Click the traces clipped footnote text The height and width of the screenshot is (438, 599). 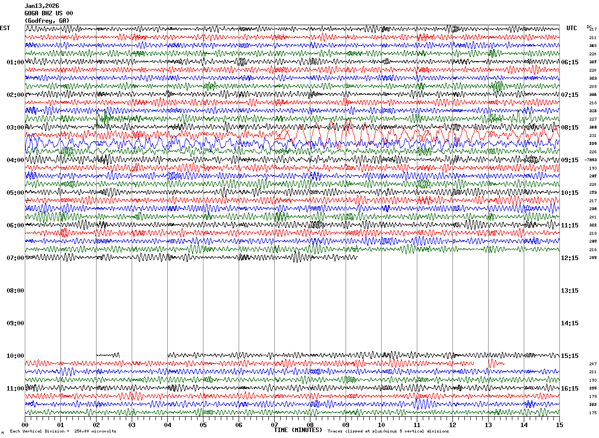(x=388, y=431)
